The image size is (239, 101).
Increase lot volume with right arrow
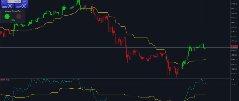[x=20, y=2]
